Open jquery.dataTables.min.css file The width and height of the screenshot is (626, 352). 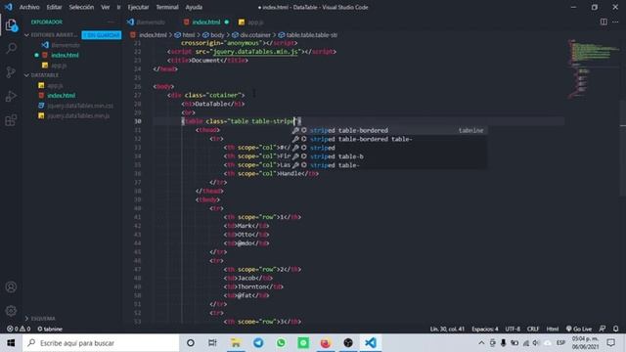point(80,106)
